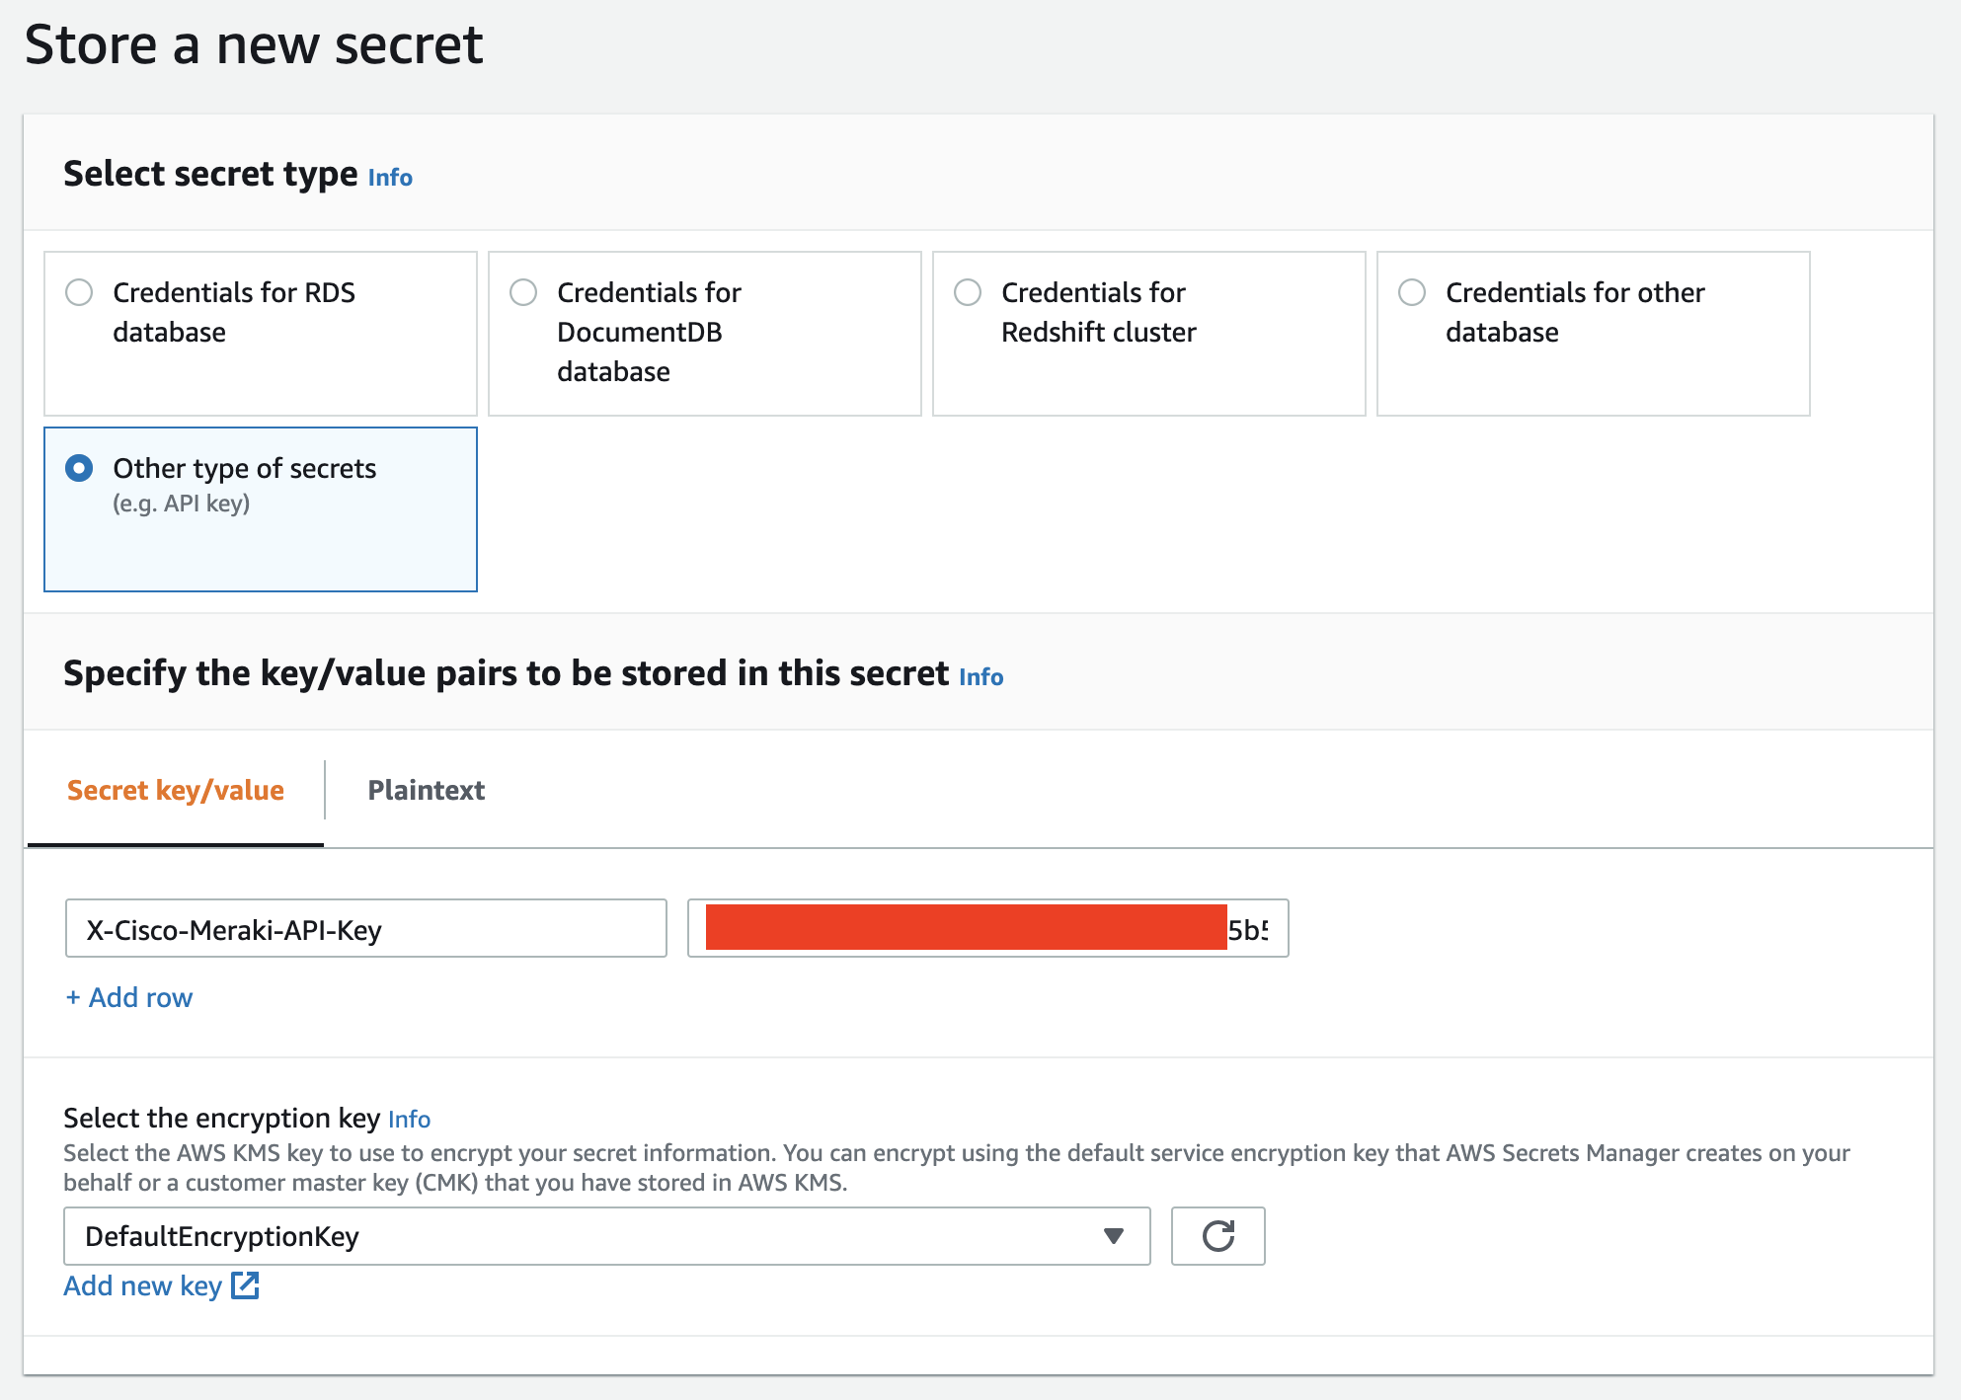Click external link icon beside Add new key
This screenshot has width=1961, height=1400.
(245, 1285)
